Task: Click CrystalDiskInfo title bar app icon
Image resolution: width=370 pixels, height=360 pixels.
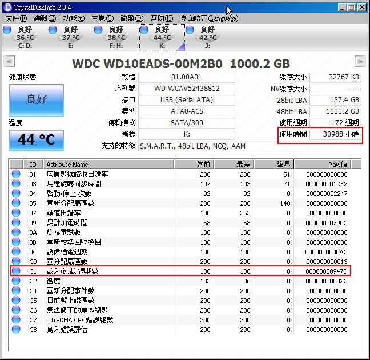Action: coord(8,7)
